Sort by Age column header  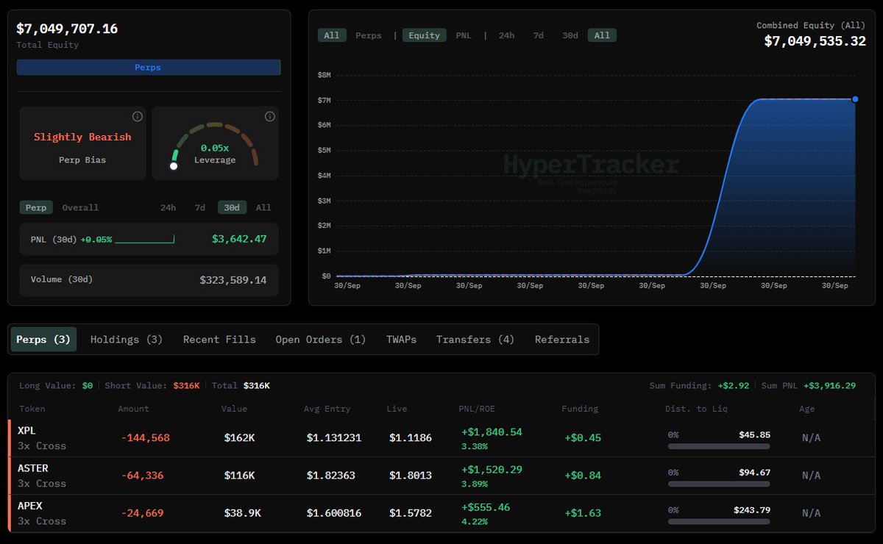807,409
